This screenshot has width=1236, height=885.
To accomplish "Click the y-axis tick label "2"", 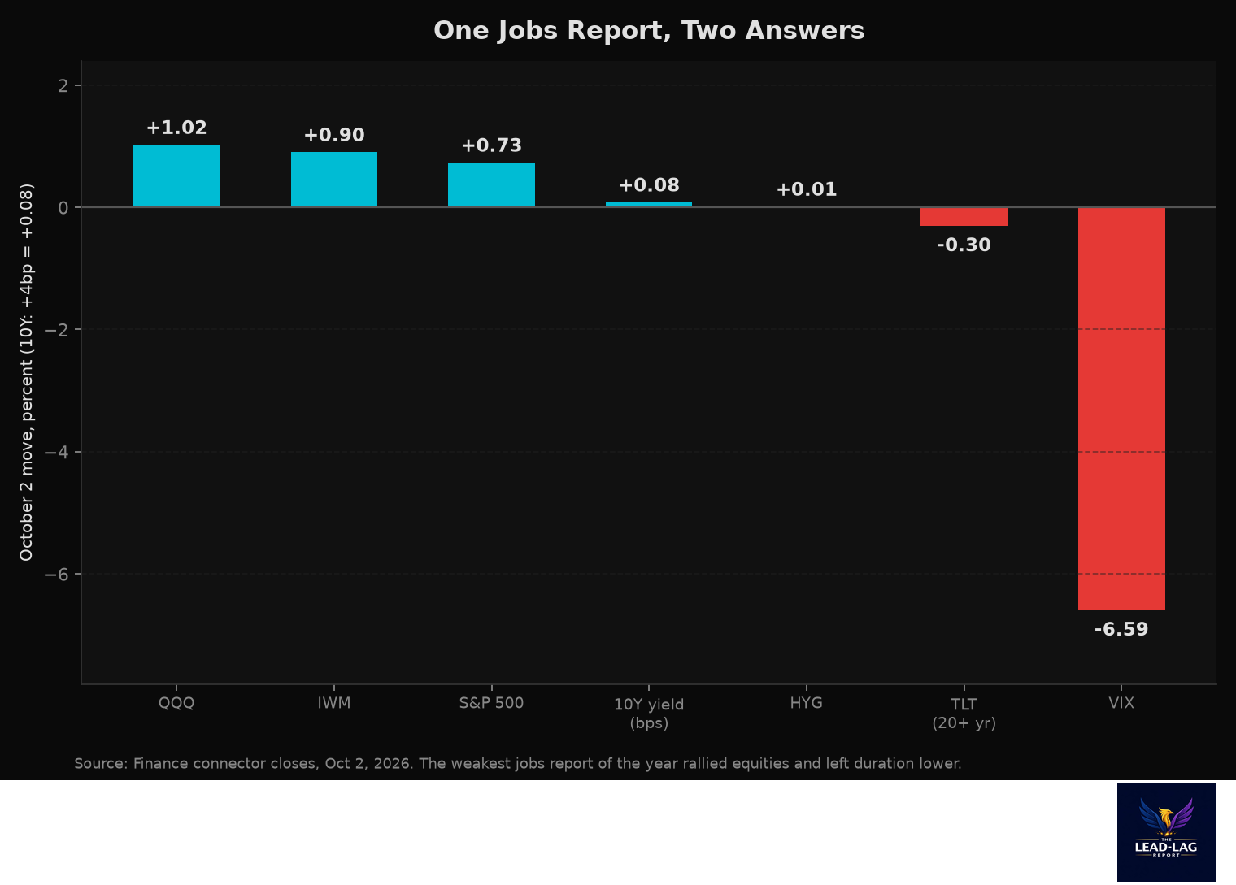I will [63, 85].
